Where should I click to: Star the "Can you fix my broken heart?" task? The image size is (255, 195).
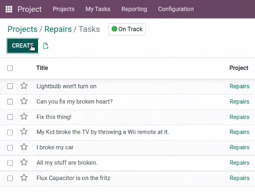point(24,101)
